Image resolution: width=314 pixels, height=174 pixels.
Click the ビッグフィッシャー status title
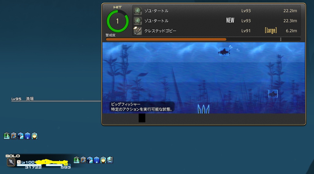coord(126,104)
